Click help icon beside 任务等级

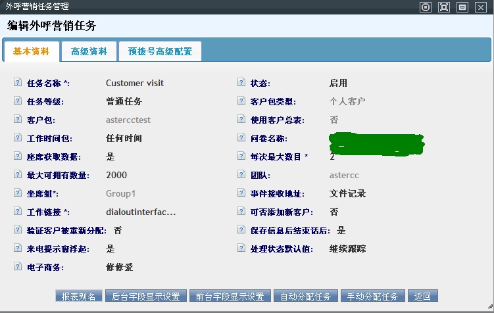pyautogui.click(x=17, y=102)
